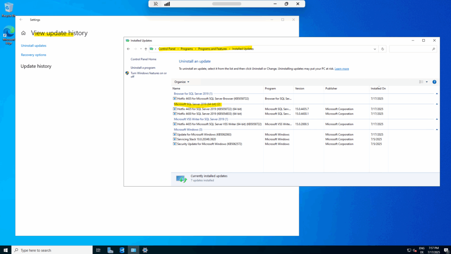This screenshot has width=451, height=254.
Task: Open the Learn more link
Action: pos(342,69)
